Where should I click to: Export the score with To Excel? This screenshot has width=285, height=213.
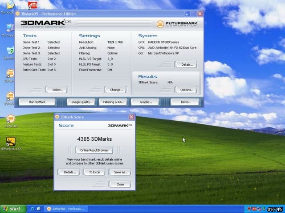(x=94, y=172)
